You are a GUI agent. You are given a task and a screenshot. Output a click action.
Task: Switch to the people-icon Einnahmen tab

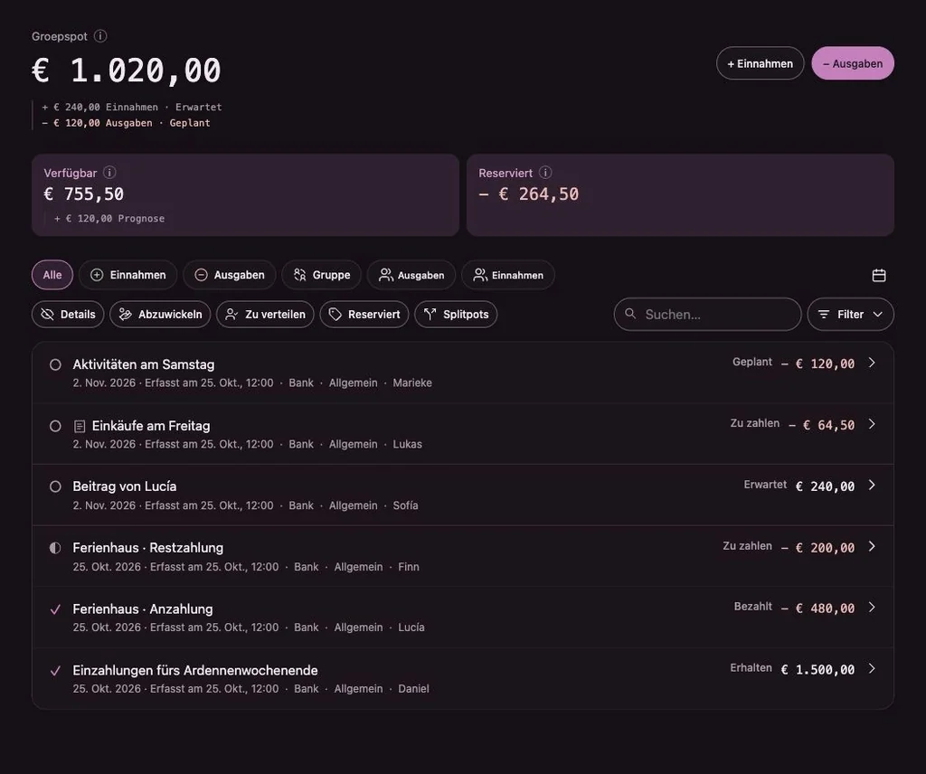[x=508, y=275]
